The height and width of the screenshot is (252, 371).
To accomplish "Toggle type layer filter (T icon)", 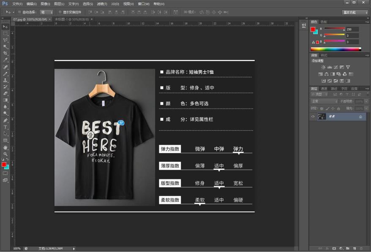I will [347, 94].
